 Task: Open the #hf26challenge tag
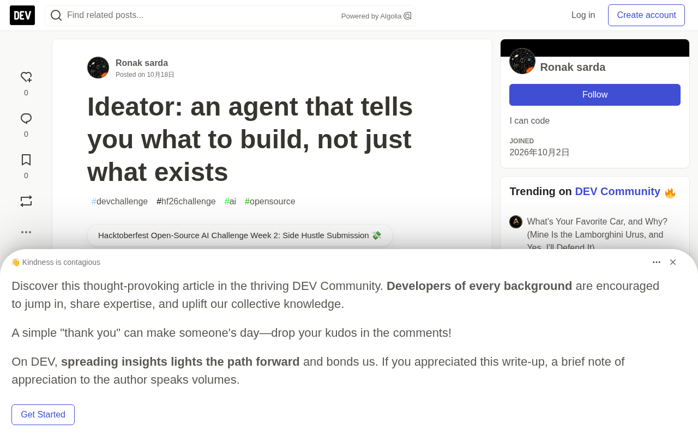pos(186,202)
